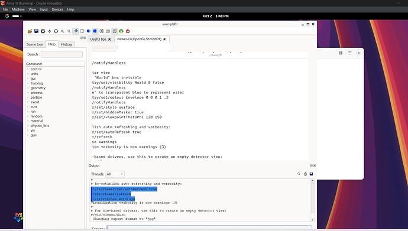Switch to perspective projection icon

108,31
